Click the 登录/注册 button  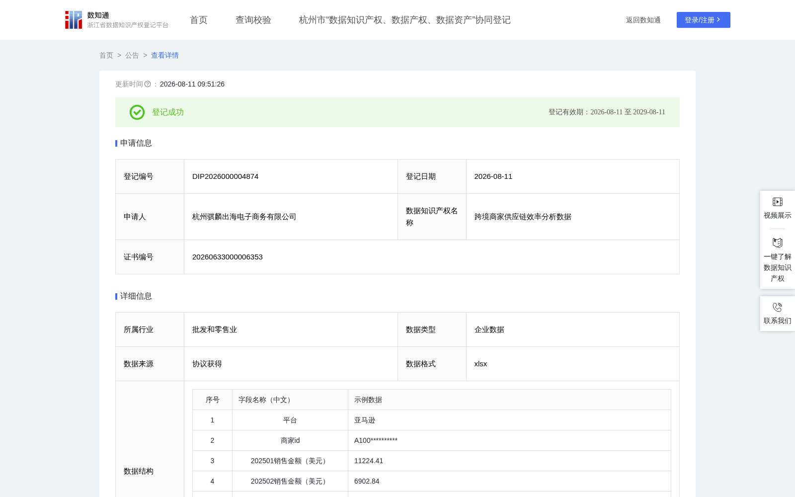(x=704, y=20)
